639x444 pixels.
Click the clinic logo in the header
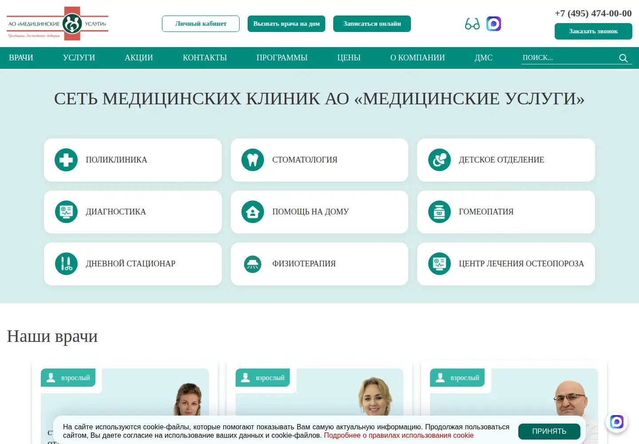coord(58,24)
